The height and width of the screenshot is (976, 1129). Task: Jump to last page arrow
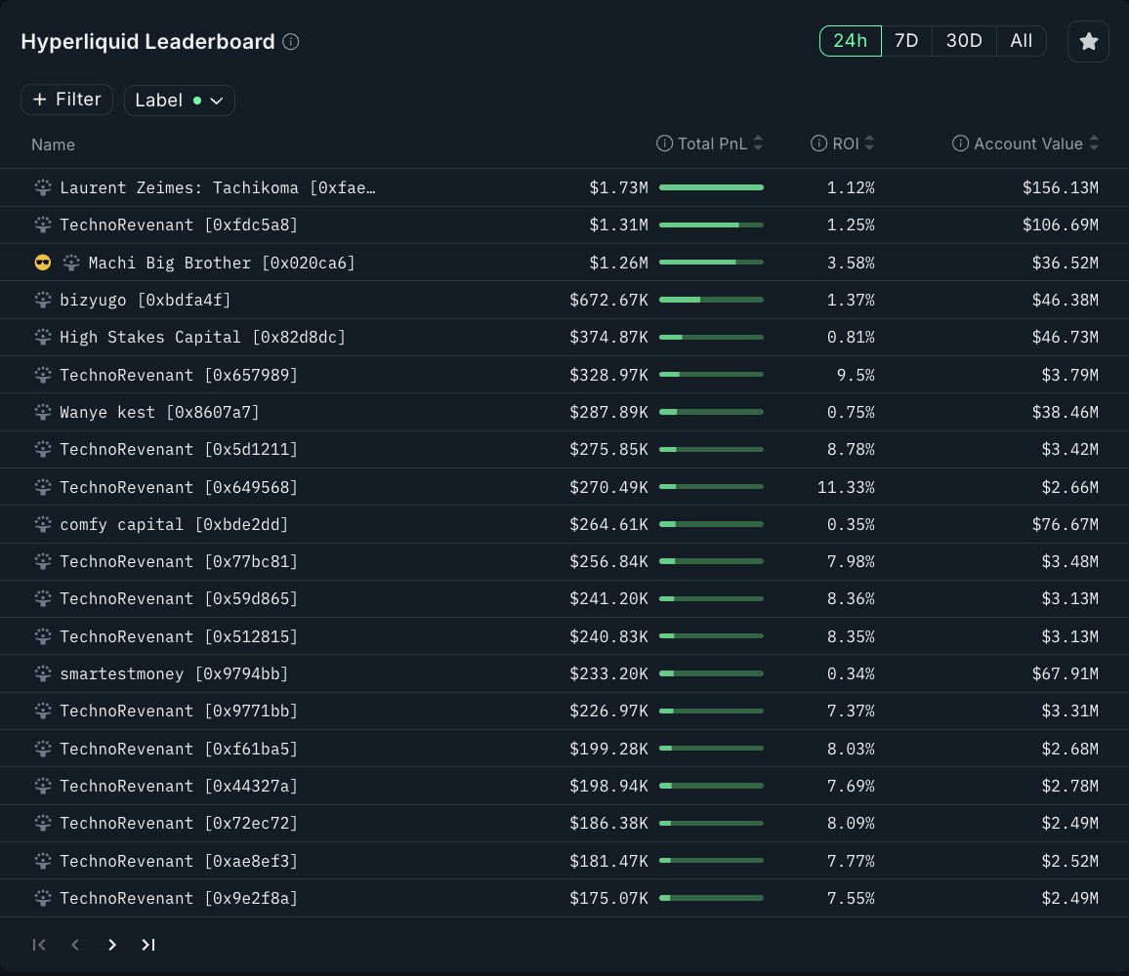[147, 945]
